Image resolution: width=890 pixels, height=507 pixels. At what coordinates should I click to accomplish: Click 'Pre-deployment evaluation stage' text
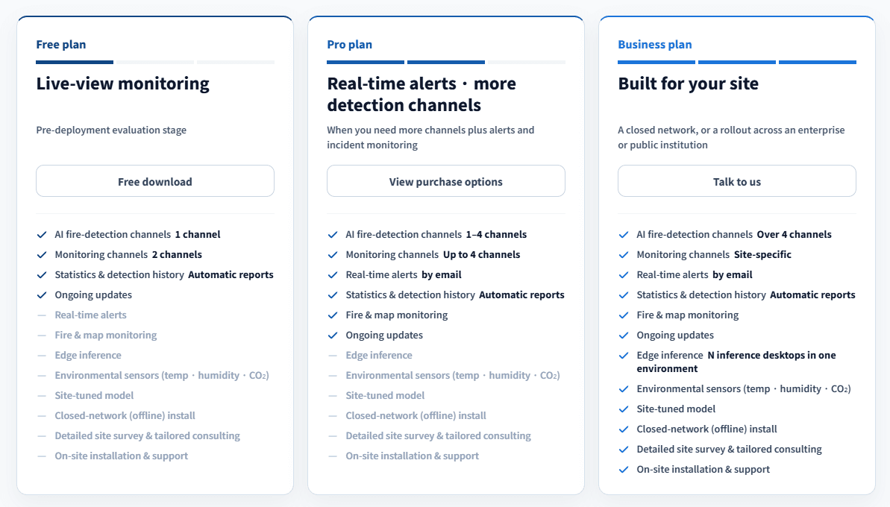click(111, 130)
